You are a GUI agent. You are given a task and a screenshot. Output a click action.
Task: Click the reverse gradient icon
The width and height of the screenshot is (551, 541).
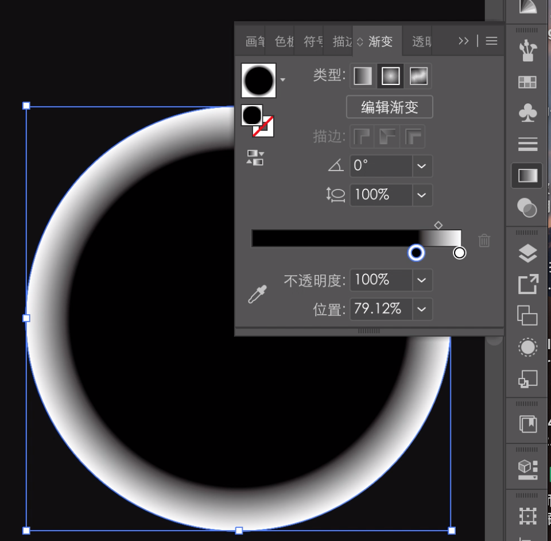[x=255, y=157]
